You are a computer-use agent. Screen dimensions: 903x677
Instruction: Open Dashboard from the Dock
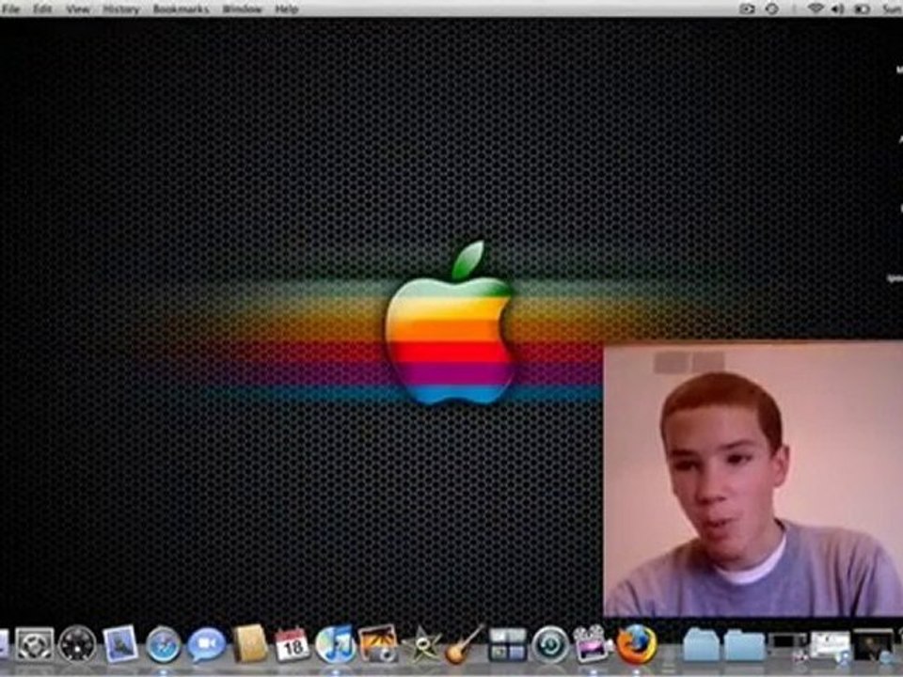tap(77, 643)
